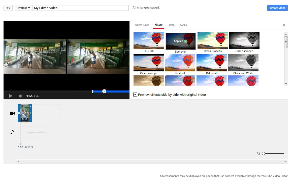292x181 pixels.
Task: Open the Text tab
Action: (171, 25)
